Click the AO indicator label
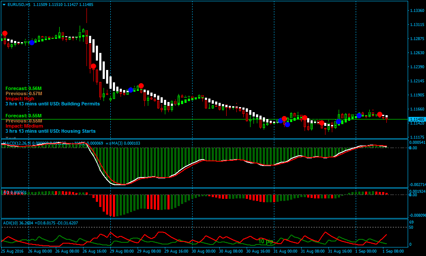The image size is (426, 256). [6, 192]
